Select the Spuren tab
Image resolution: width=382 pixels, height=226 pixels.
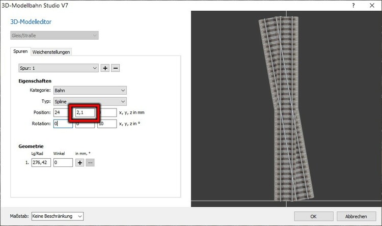(20, 51)
